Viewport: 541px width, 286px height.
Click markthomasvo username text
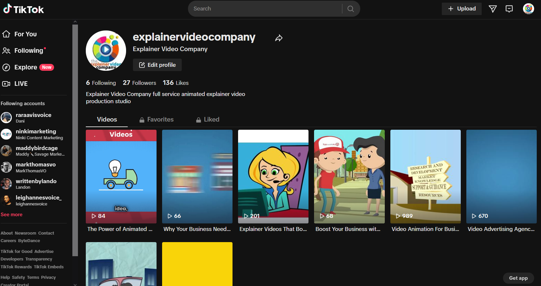pyautogui.click(x=36, y=164)
